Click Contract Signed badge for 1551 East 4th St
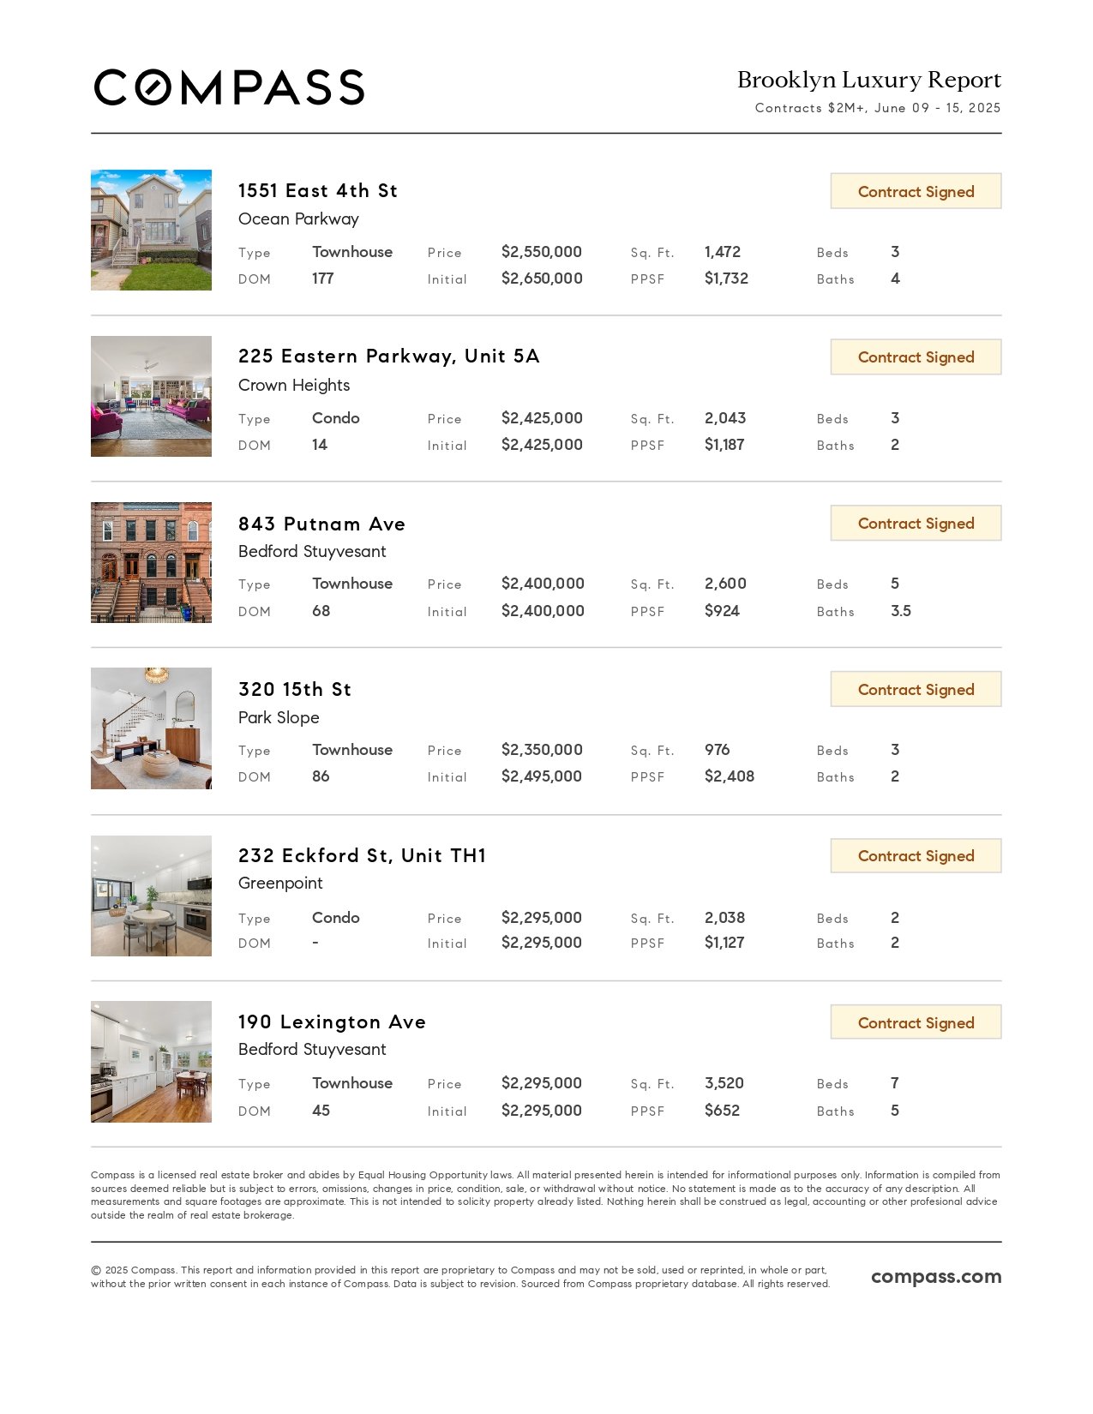Screen dimensions: 1093x1414 pyautogui.click(x=916, y=191)
